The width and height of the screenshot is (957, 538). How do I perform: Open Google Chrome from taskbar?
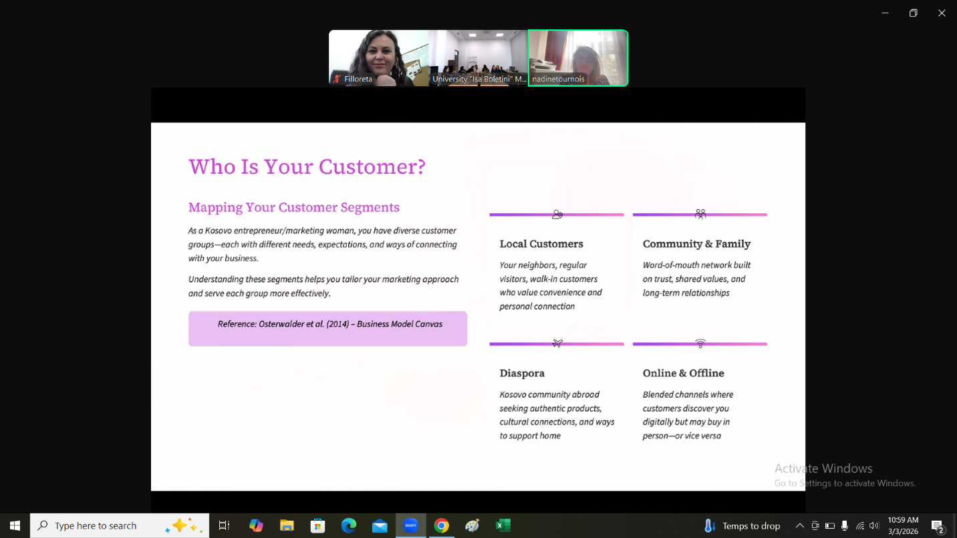point(441,526)
